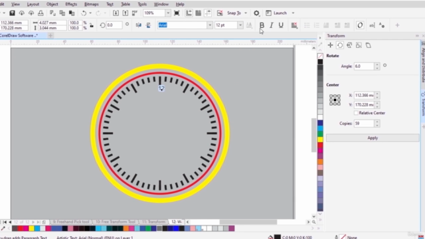Expand the font name dropdown
This screenshot has width=425, height=239.
pos(210,25)
